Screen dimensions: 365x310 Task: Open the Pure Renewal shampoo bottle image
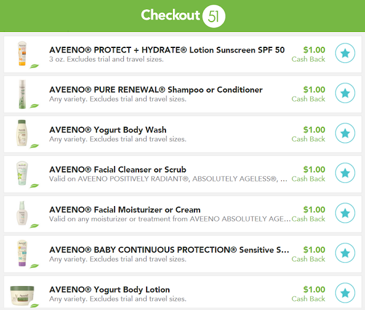22,93
